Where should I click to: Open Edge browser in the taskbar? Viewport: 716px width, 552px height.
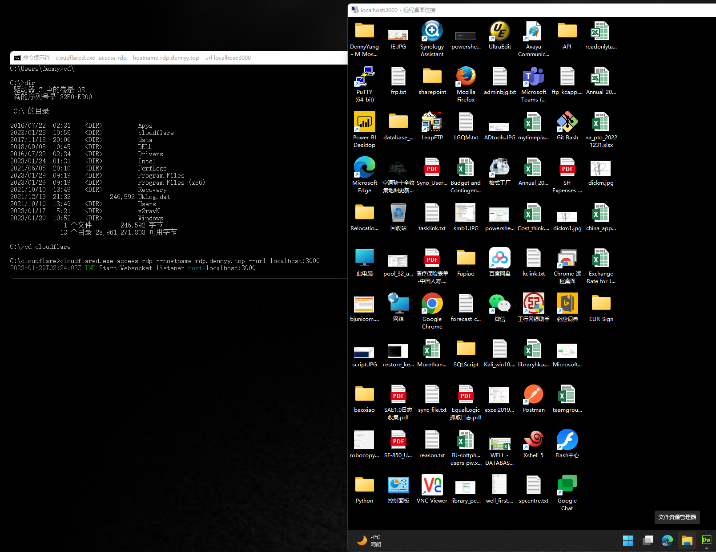[667, 540]
